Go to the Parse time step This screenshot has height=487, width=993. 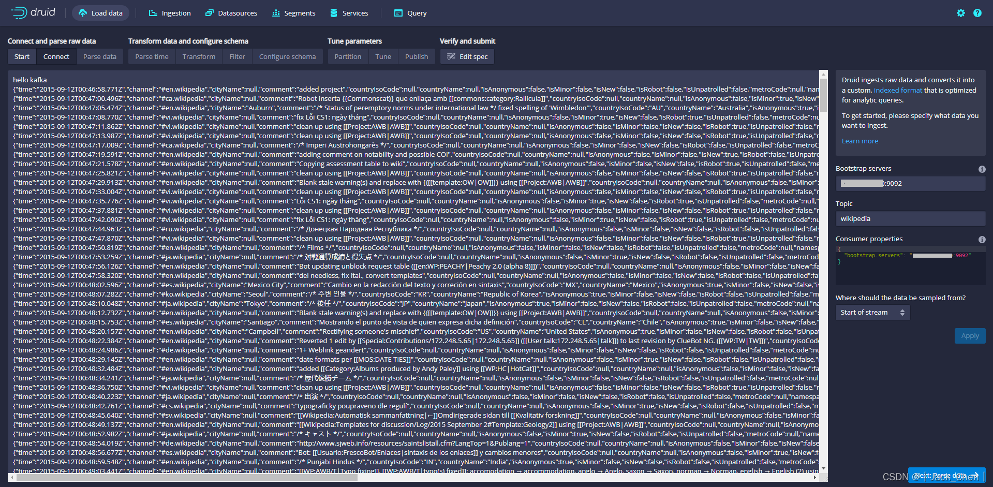click(152, 56)
